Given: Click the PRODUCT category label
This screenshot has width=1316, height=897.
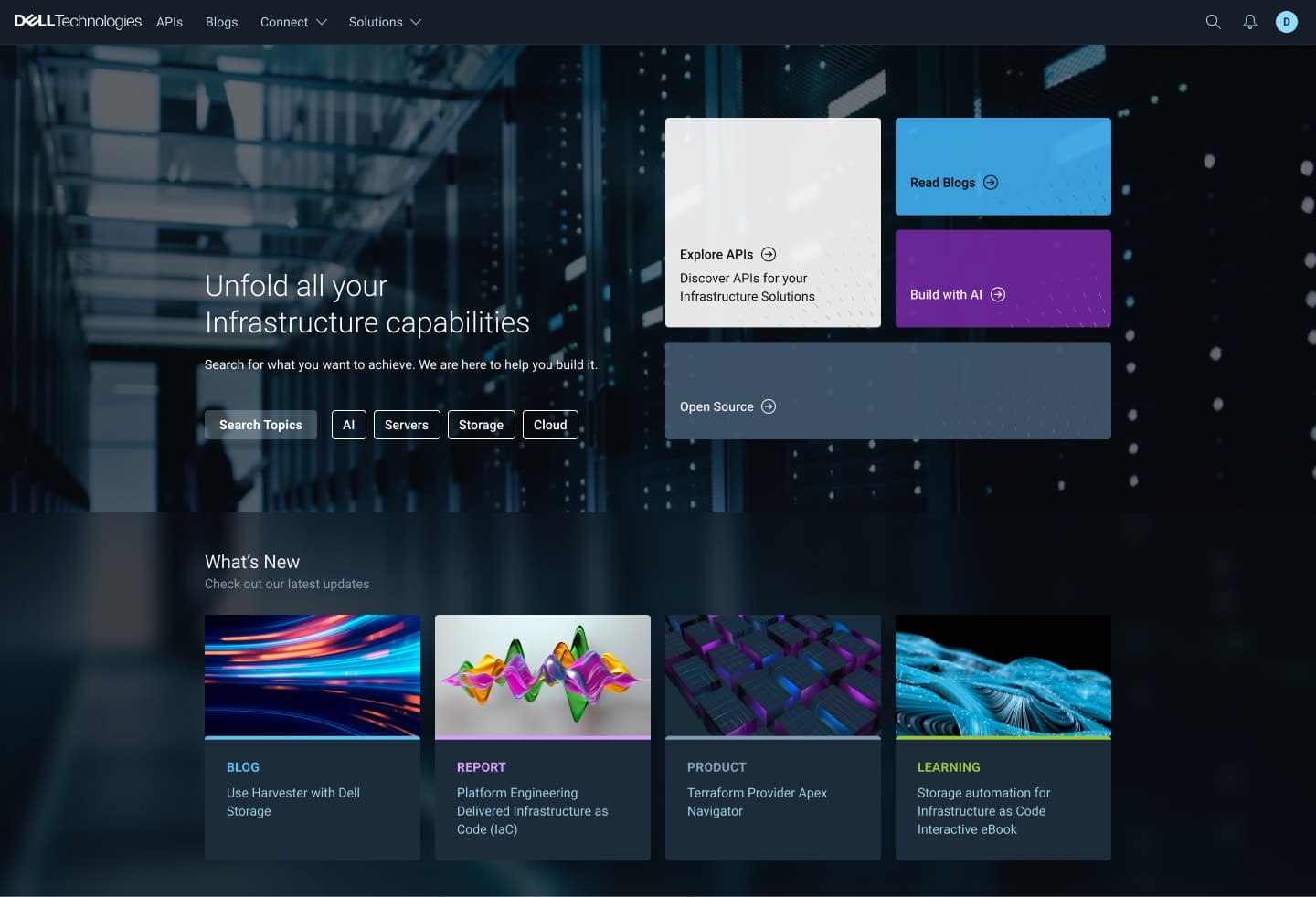Looking at the screenshot, I should pyautogui.click(x=716, y=767).
